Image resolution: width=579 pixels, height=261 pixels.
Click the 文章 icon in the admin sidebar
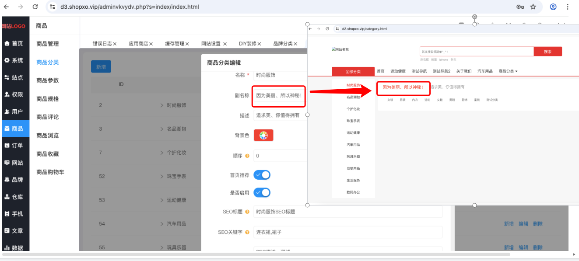click(7, 231)
